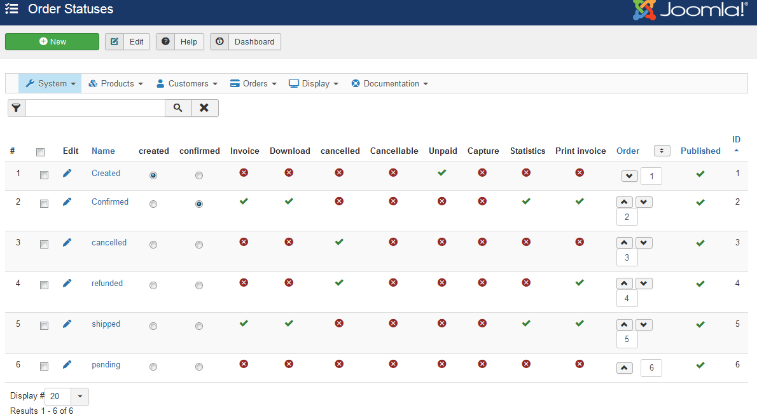Viewport: 757px width, 417px height.
Task: Clear the search with the X button
Action: [204, 108]
